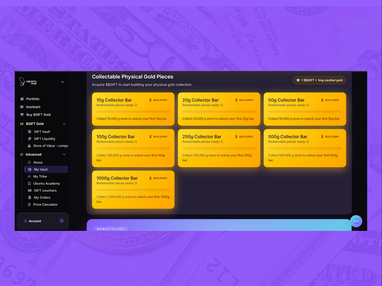382x286 pixels.
Task: Open Ubuntu Academy page
Action: (x=46, y=183)
